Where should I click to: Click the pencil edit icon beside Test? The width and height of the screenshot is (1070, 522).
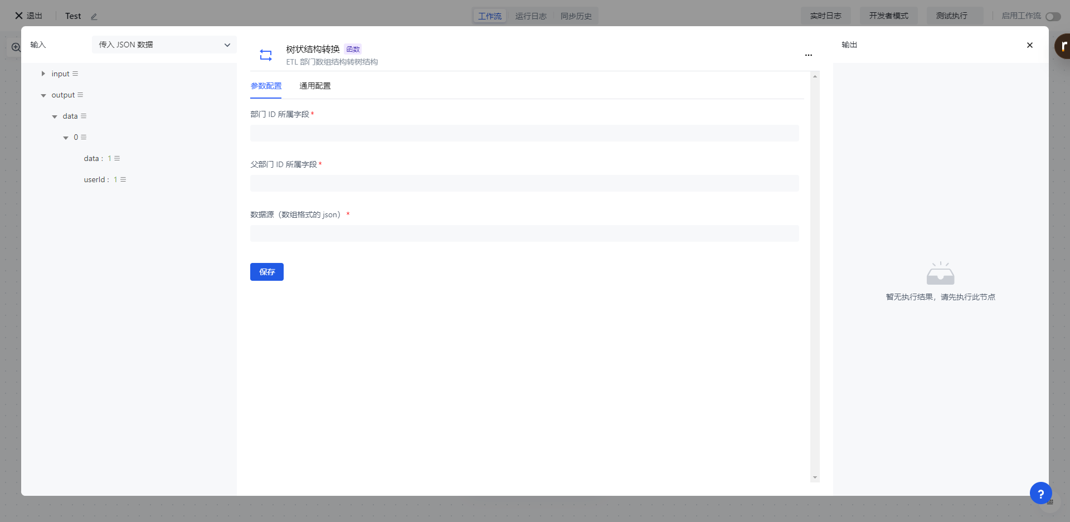pyautogui.click(x=94, y=17)
